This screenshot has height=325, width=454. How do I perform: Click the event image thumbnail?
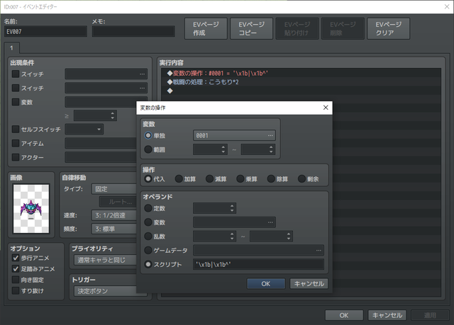point(31,209)
